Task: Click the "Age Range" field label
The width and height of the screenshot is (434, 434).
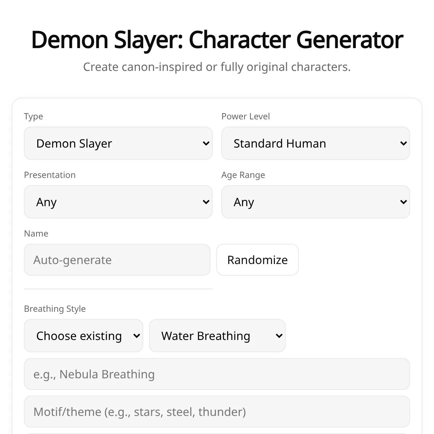Action: click(x=243, y=175)
